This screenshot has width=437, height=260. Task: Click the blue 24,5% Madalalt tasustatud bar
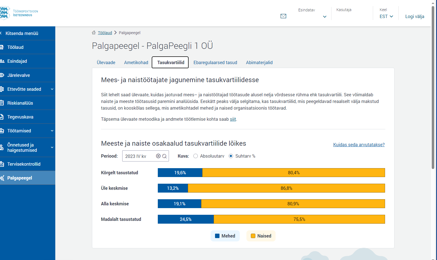click(186, 219)
